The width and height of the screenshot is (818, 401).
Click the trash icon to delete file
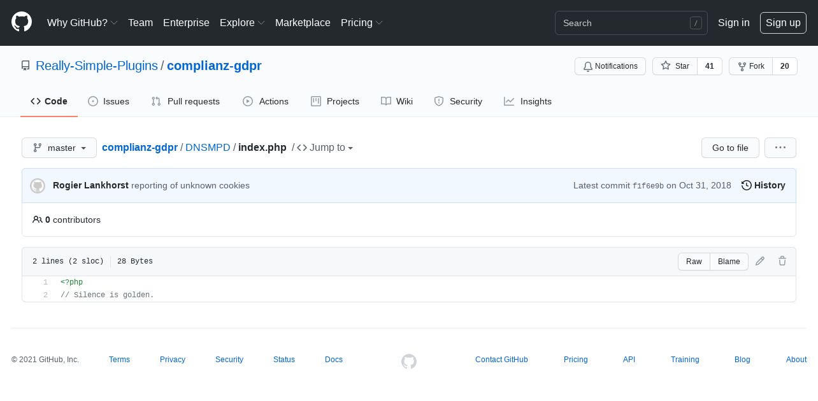[782, 261]
